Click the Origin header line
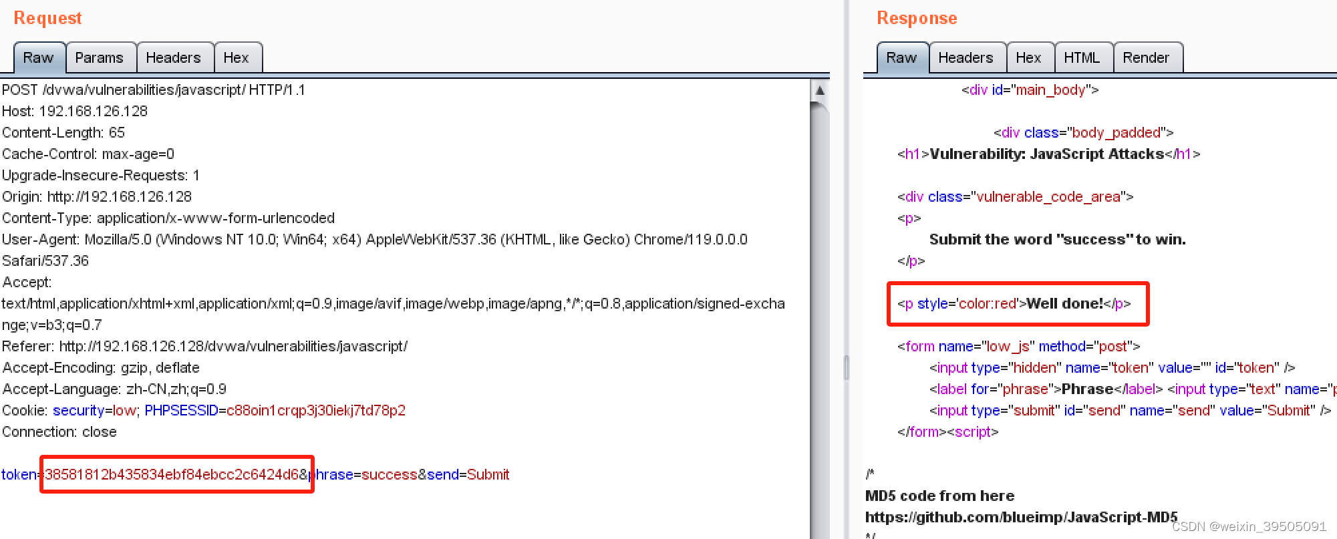Image resolution: width=1337 pixels, height=539 pixels. point(97,196)
